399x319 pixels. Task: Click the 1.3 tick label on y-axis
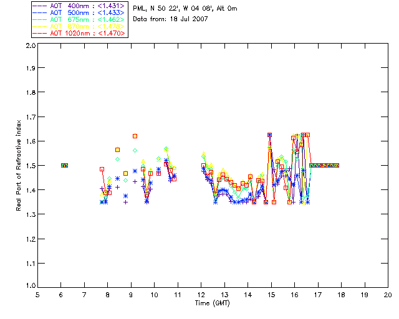tap(29, 214)
